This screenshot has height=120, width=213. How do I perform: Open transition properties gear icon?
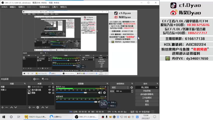[132, 87]
